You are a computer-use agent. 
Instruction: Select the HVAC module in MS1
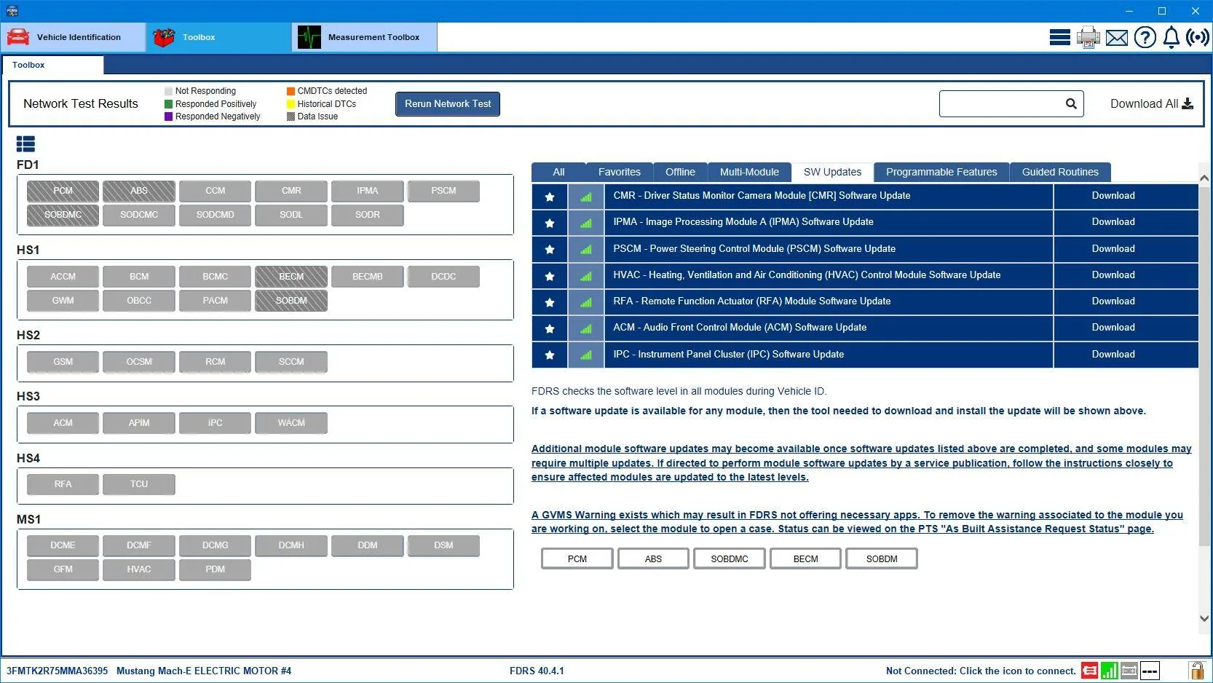click(x=139, y=569)
